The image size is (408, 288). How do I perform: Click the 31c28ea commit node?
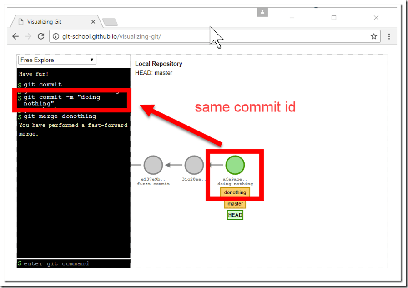click(194, 165)
